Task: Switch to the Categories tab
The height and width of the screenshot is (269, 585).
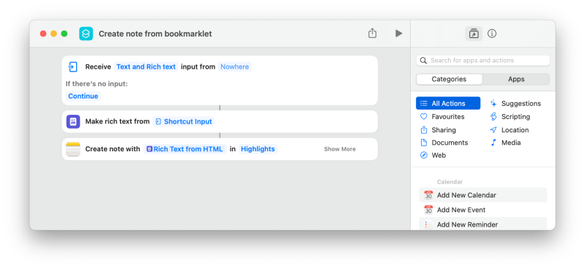Action: (449, 79)
